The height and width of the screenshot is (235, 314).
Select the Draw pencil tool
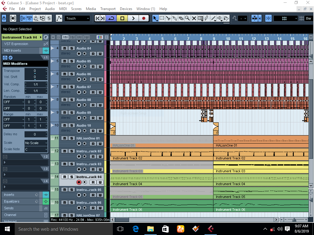[207, 18]
